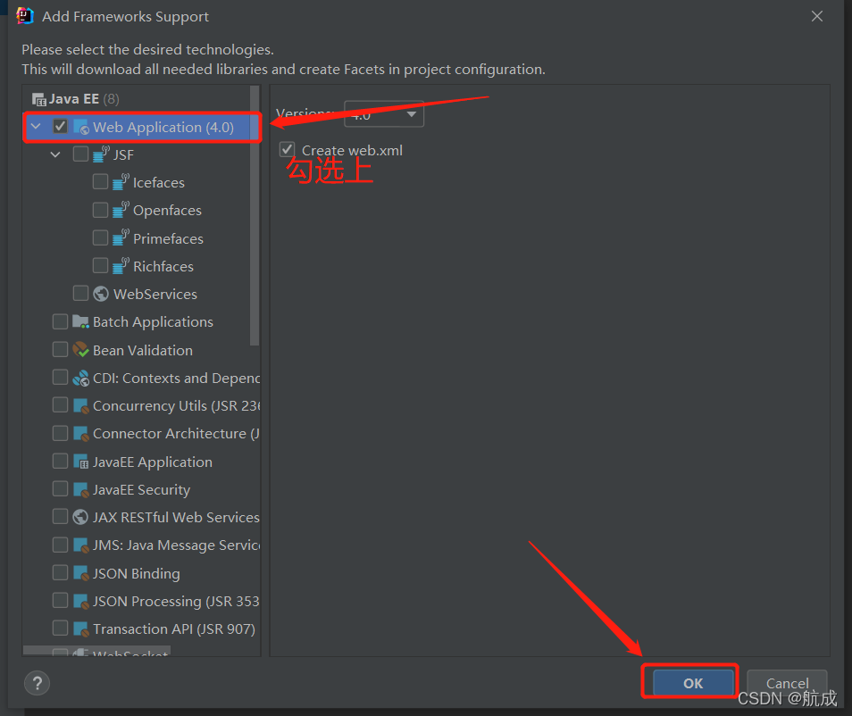
Task: Click the Batch Applications folder icon
Action: [x=81, y=321]
